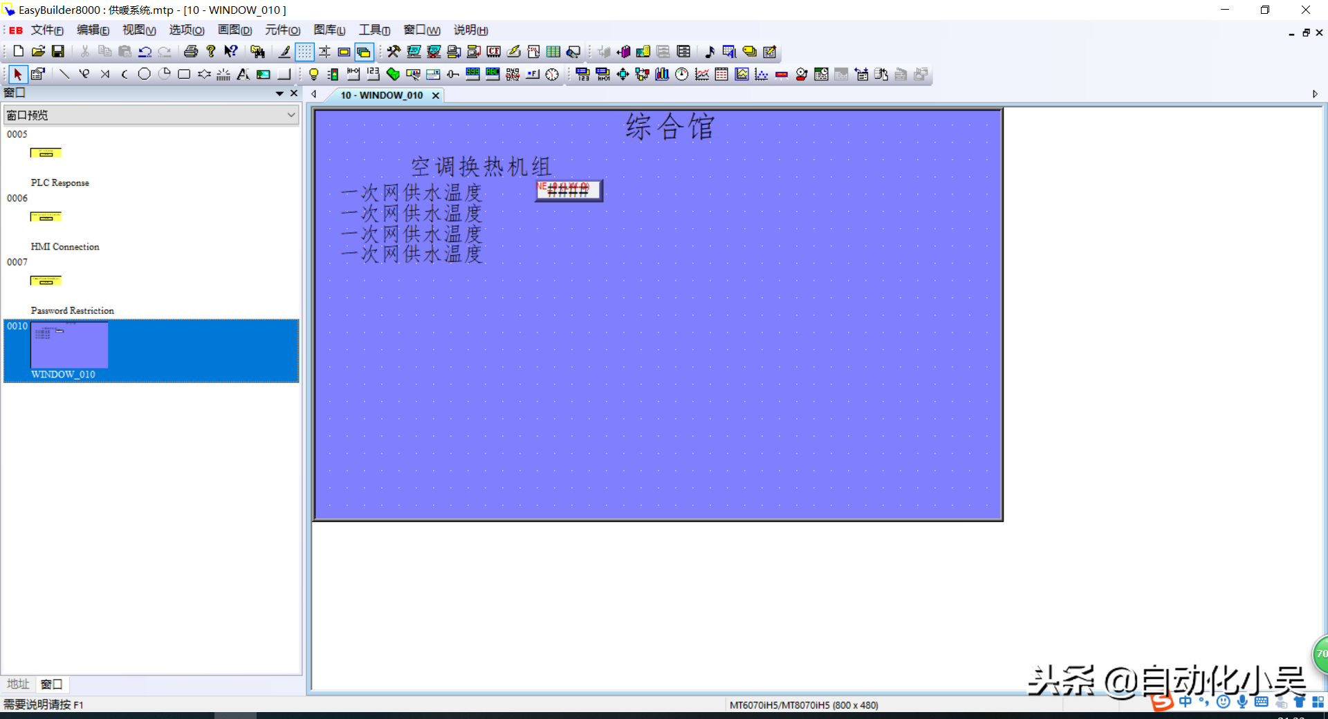Image resolution: width=1328 pixels, height=719 pixels.
Task: Click the Save project floppy disk icon
Action: click(x=58, y=51)
